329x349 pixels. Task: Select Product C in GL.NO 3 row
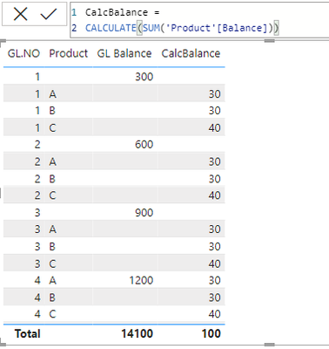[x=52, y=263]
